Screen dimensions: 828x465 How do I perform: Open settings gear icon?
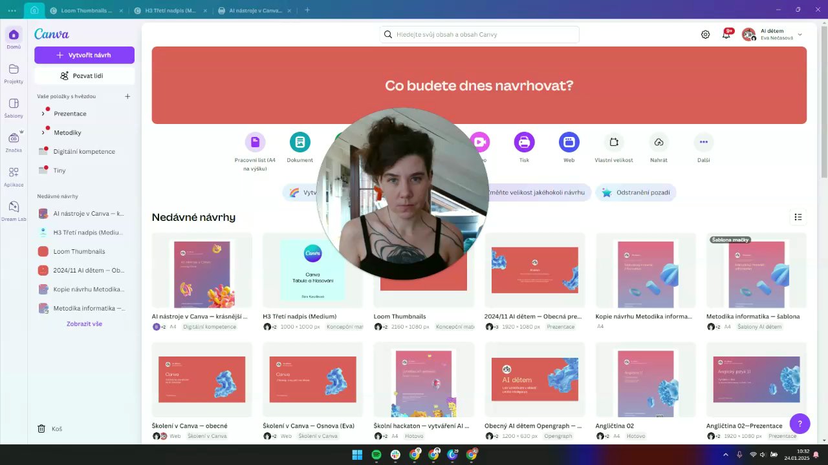(705, 34)
